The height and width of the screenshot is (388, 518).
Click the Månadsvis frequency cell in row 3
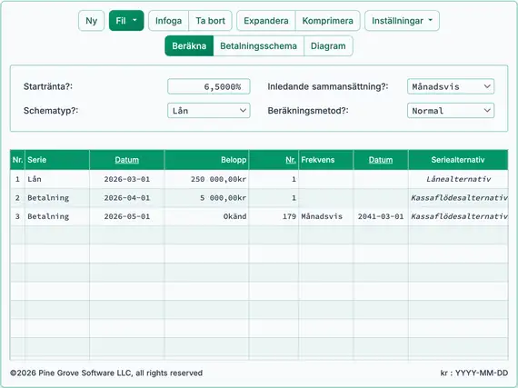(325, 216)
